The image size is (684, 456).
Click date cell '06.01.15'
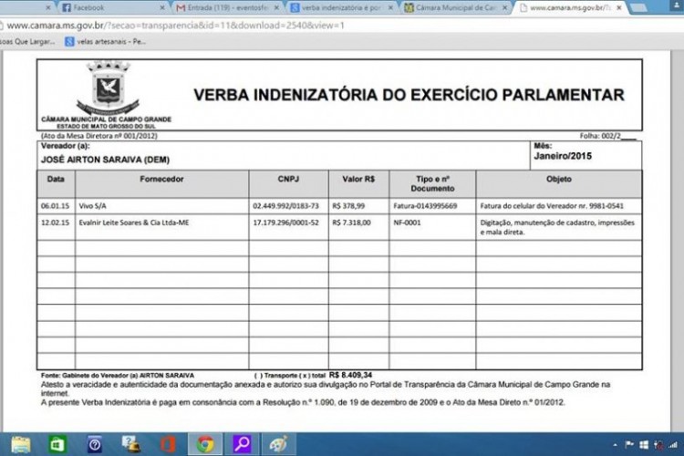[55, 206]
